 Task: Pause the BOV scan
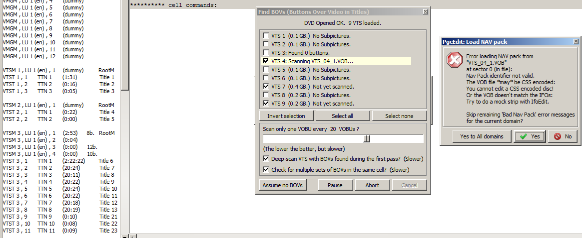(x=335, y=185)
